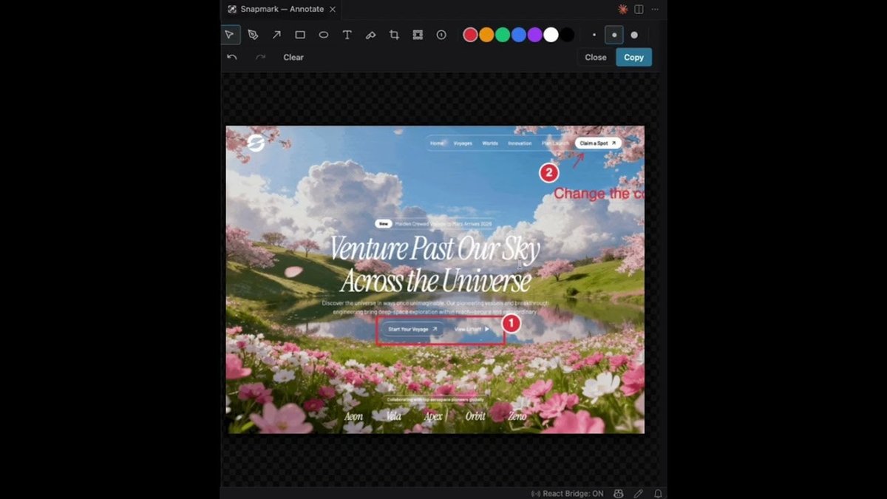Viewport: 887px width, 499px height.
Task: Click the notification bell in the status bar
Action: pyautogui.click(x=658, y=493)
